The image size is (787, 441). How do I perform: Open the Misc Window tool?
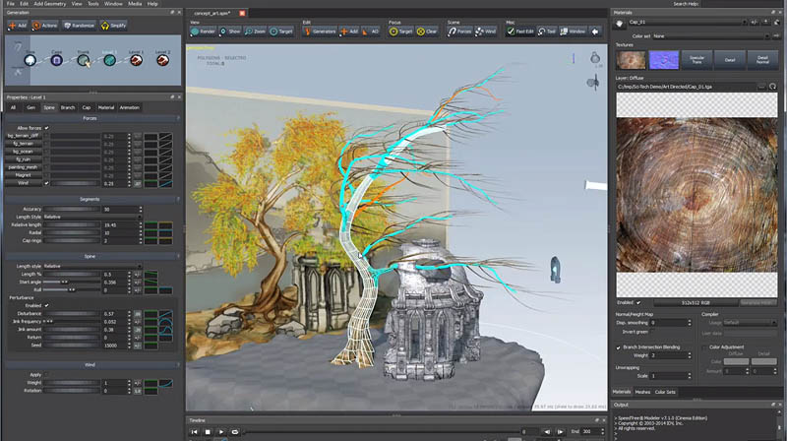573,31
